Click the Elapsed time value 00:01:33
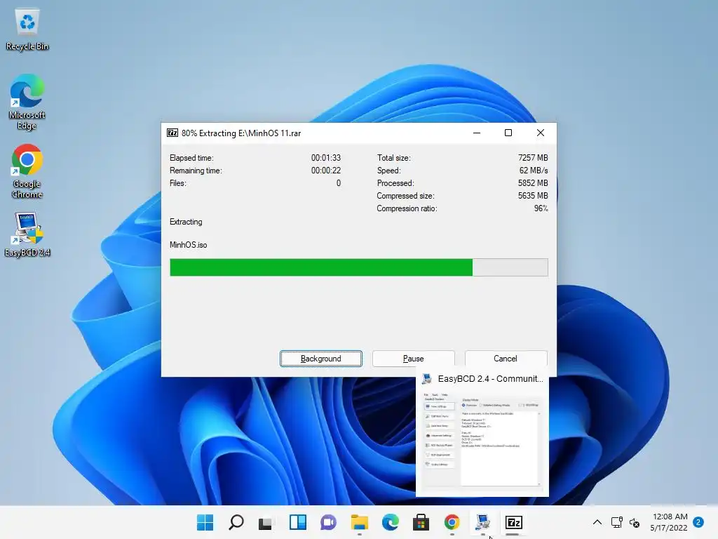The width and height of the screenshot is (718, 539). [326, 158]
